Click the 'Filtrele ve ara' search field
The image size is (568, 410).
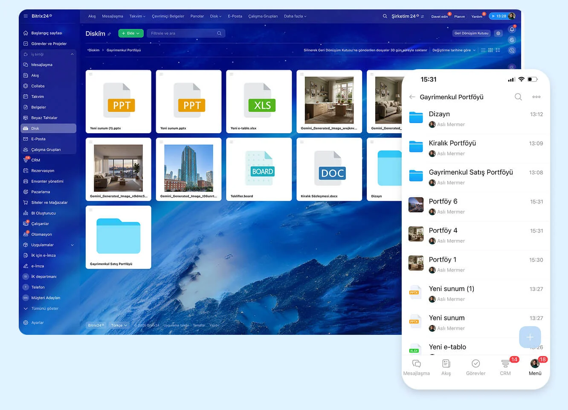[x=183, y=33]
